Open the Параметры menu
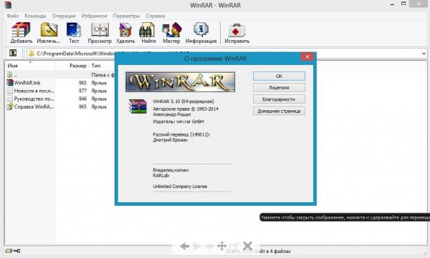430x258 pixels. pos(126,16)
